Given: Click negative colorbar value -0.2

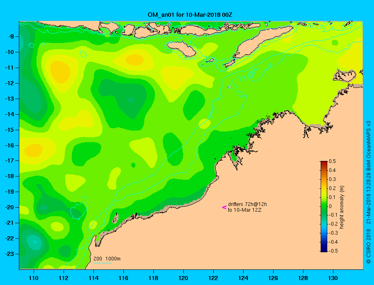Looking at the screenshot, I should pos(333,224).
